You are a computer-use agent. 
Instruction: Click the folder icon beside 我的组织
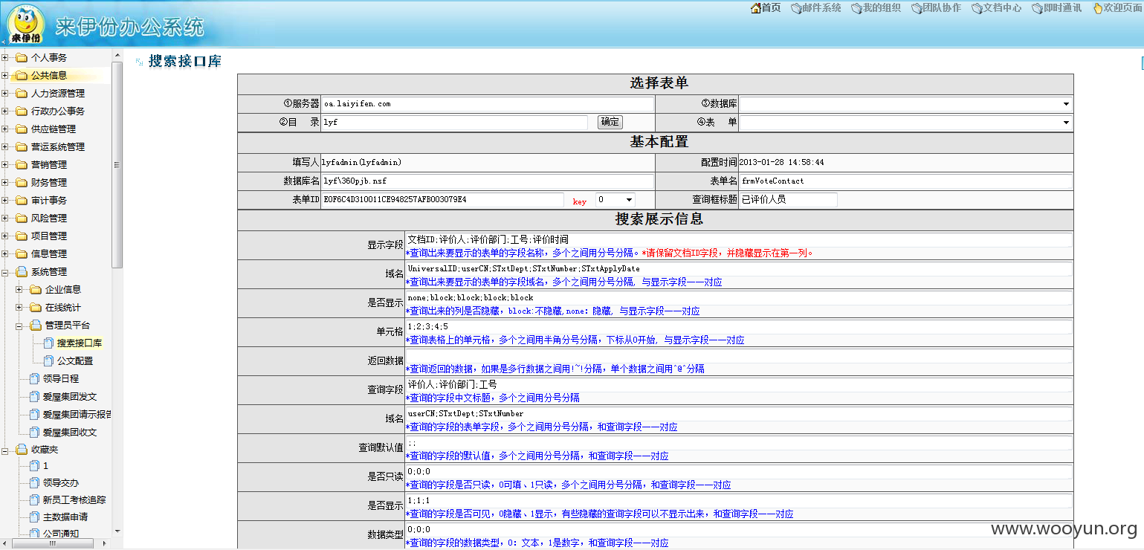(x=856, y=8)
